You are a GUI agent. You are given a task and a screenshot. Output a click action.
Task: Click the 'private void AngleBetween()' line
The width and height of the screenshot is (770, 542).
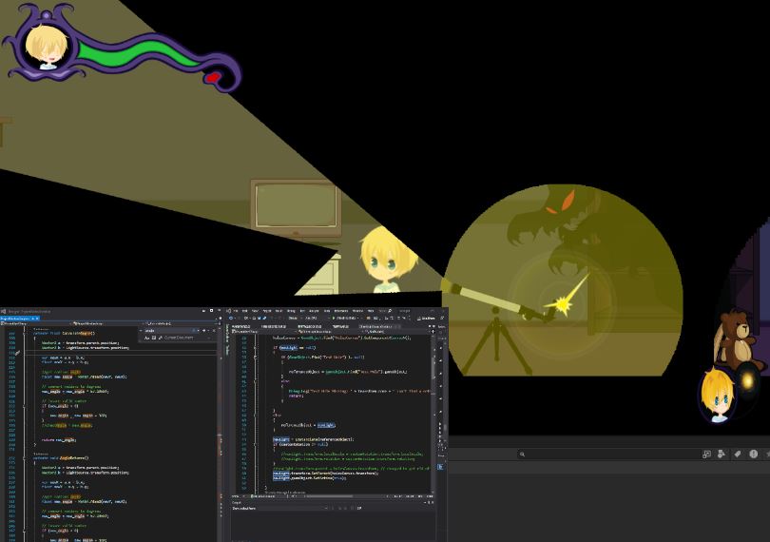coord(61,458)
